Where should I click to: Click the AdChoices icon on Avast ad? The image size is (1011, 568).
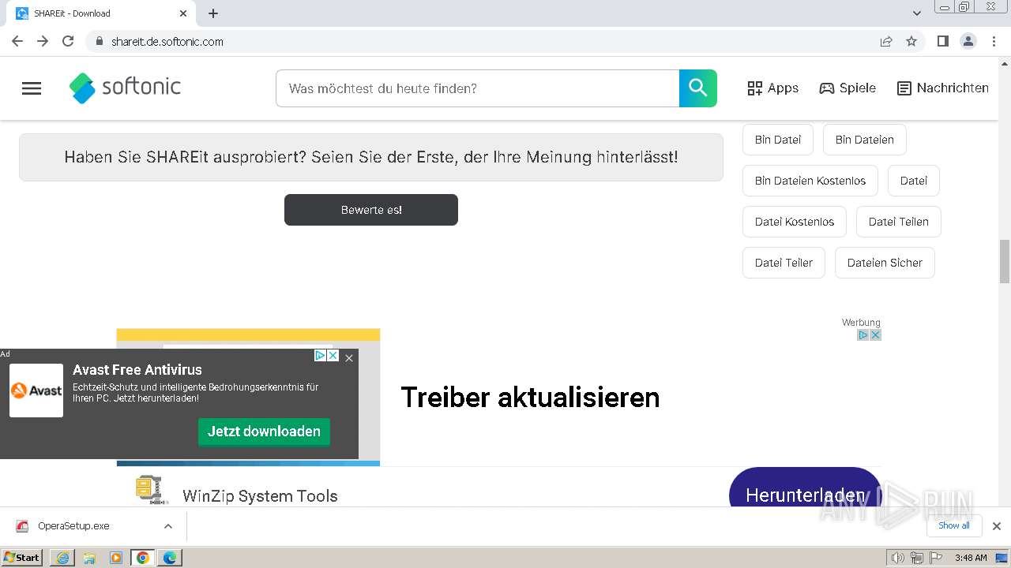pos(321,356)
